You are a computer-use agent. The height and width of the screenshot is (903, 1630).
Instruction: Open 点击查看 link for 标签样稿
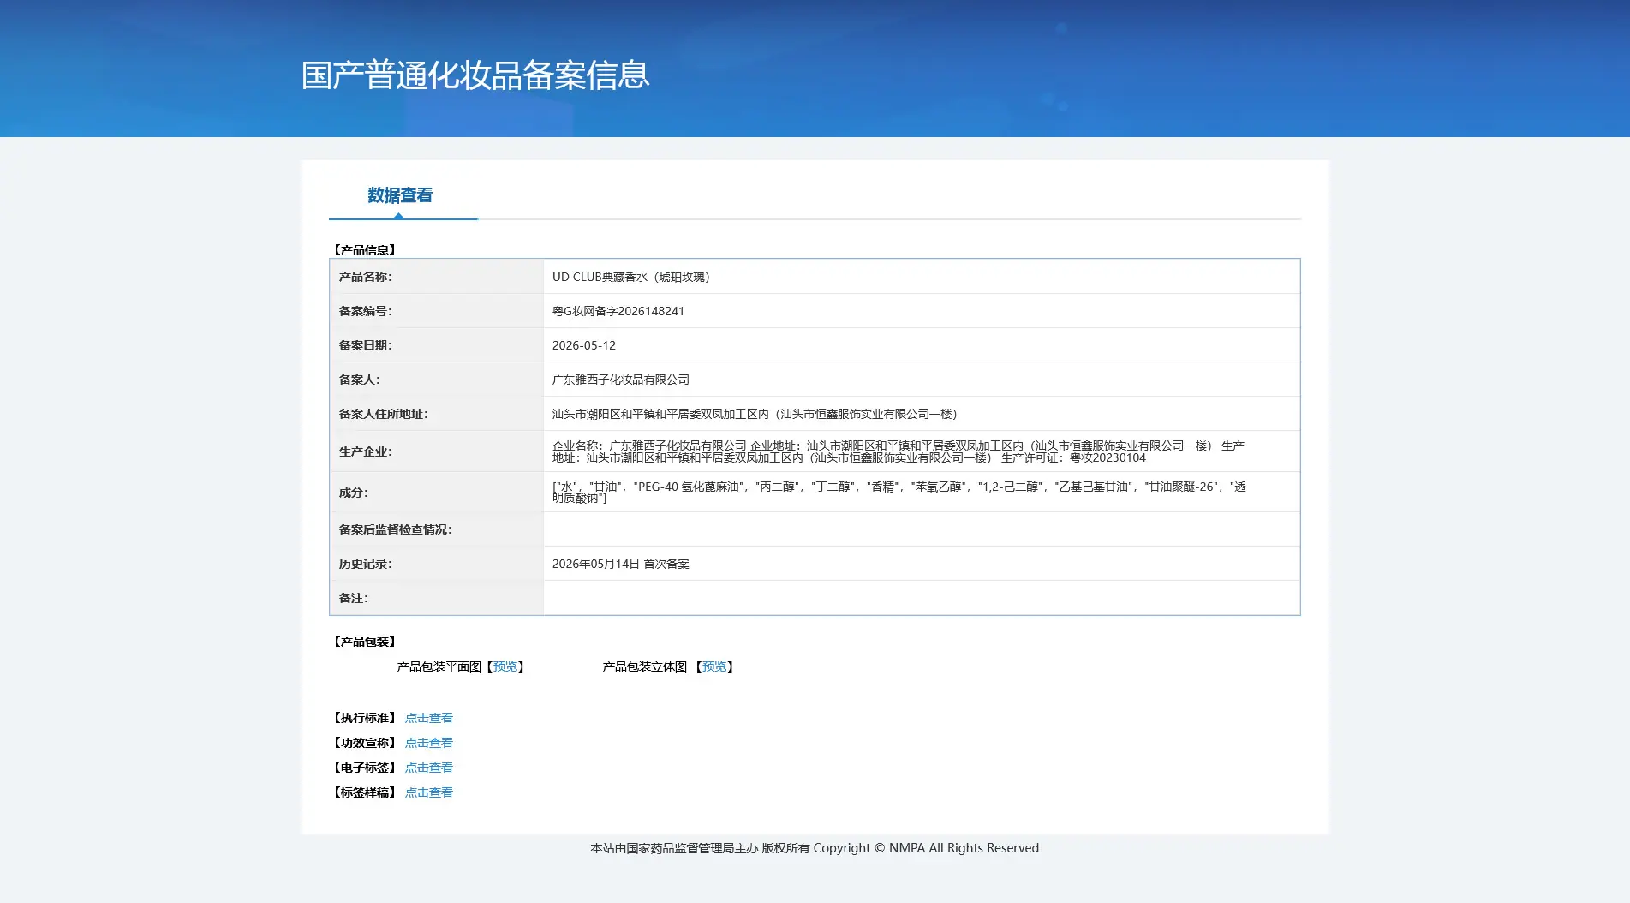429,792
